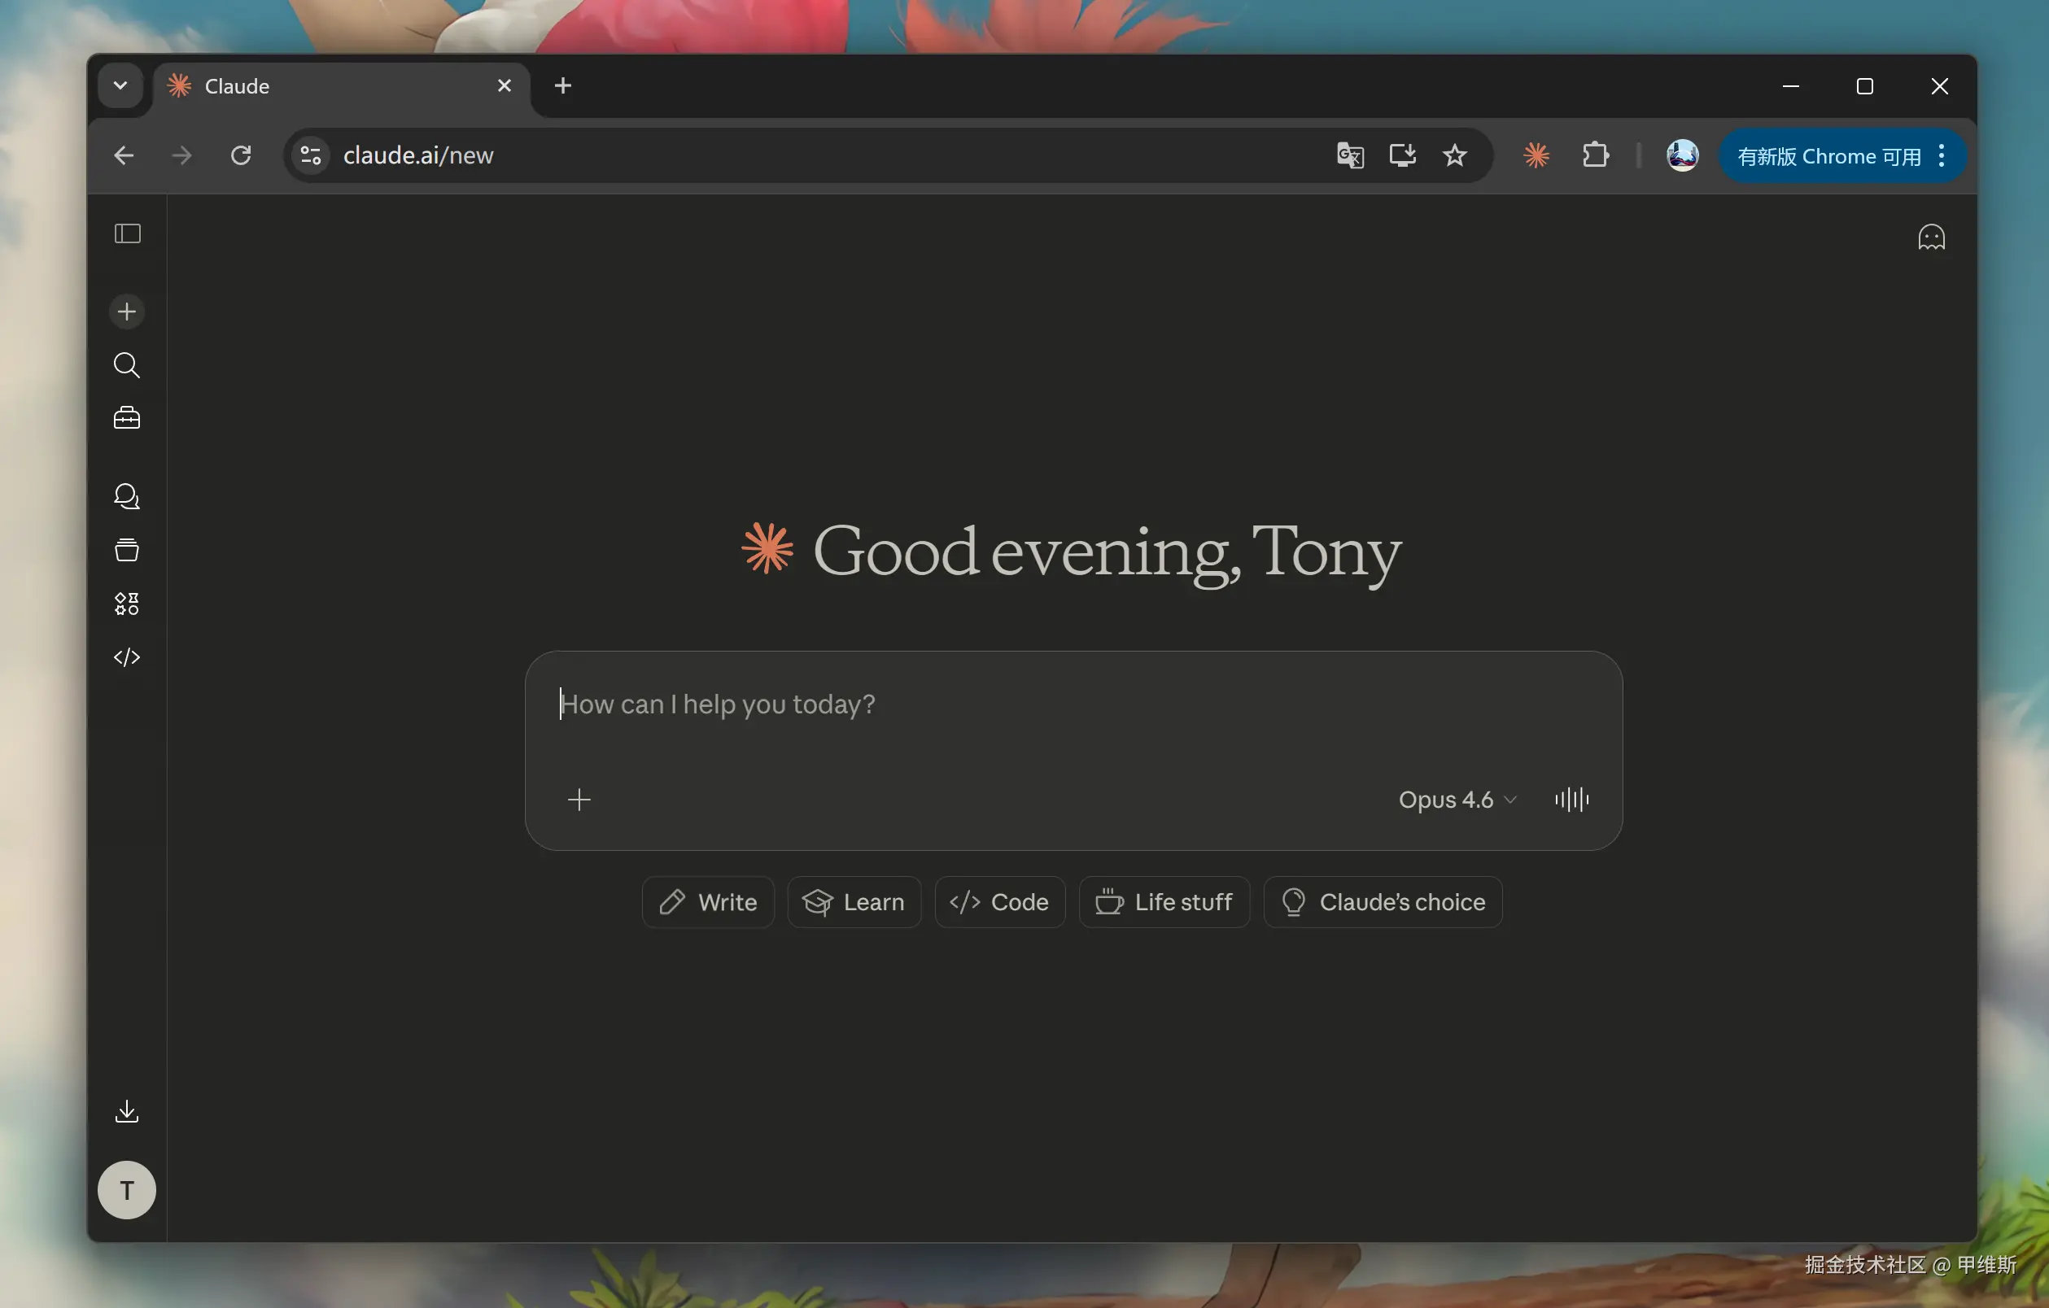This screenshot has height=1308, width=2049.
Task: Switch to the Claude browser tab
Action: coord(323,86)
